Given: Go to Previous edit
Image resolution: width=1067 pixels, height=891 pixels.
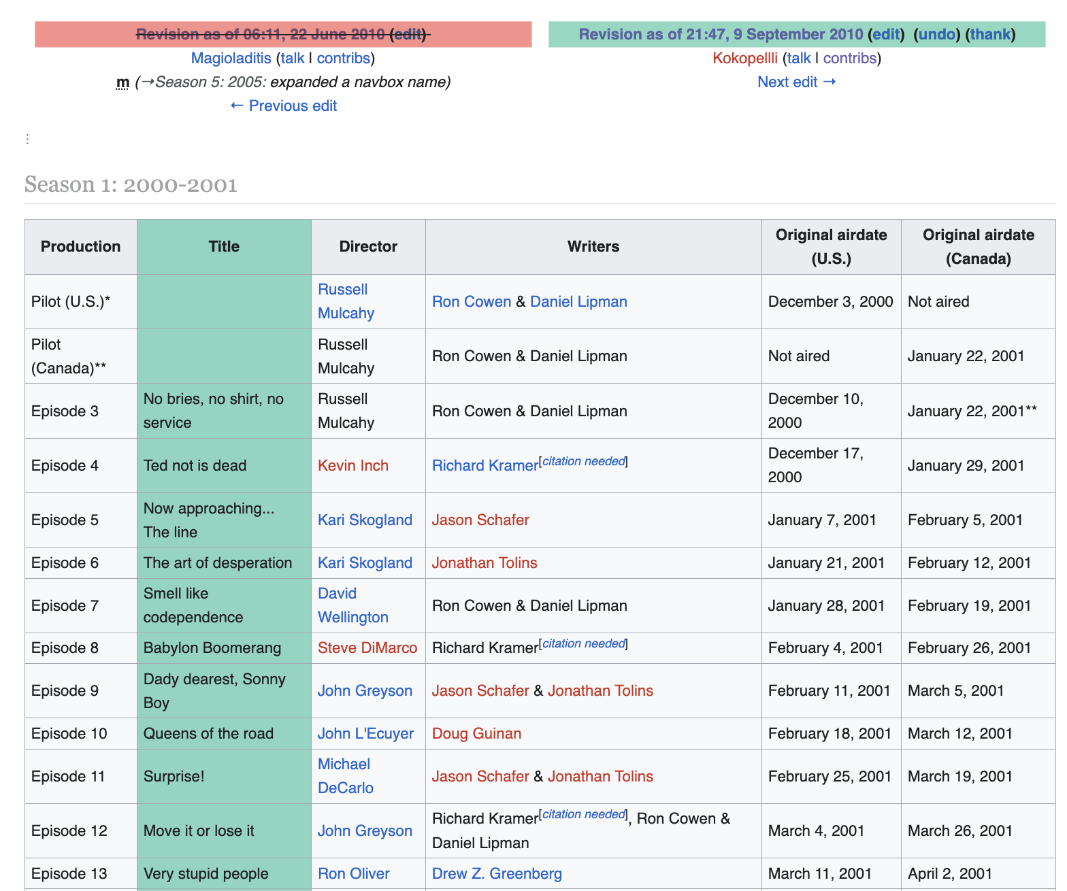Looking at the screenshot, I should 284,106.
